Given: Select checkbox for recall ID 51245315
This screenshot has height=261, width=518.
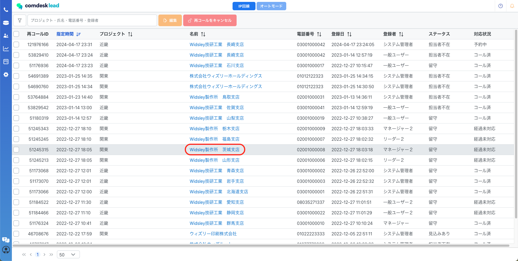Looking at the screenshot, I should pos(16,150).
